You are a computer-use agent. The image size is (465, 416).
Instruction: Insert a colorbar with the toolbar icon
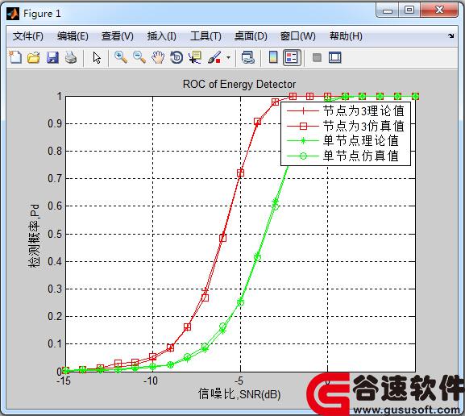[273, 57]
